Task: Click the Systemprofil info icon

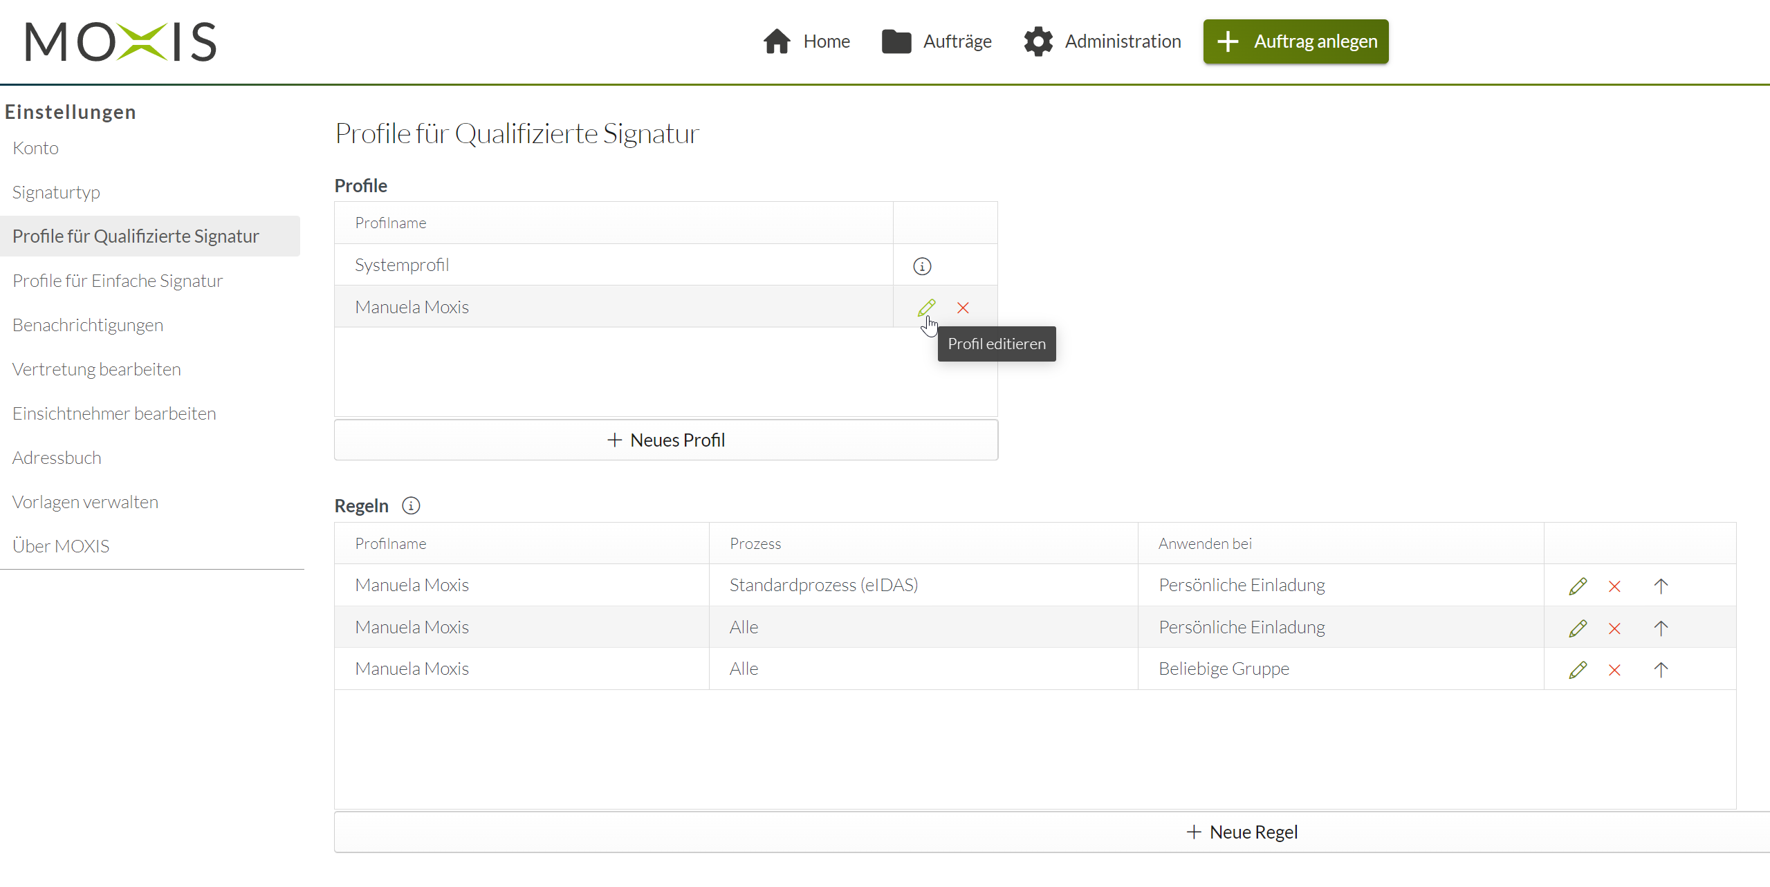Action: tap(922, 266)
